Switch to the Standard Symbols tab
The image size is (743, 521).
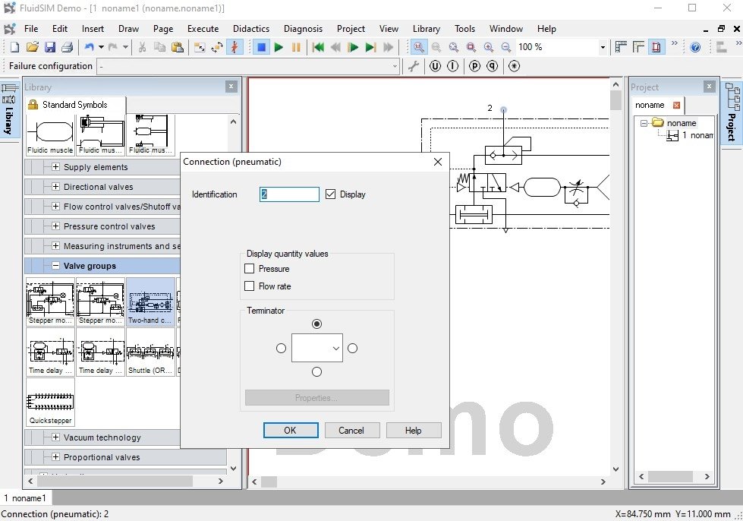[x=75, y=105]
